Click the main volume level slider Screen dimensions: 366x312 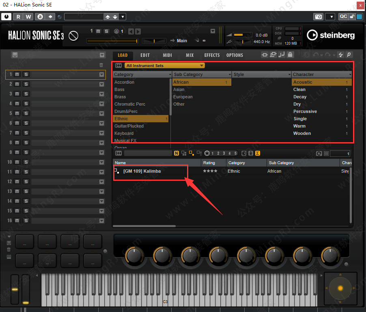coord(243,35)
